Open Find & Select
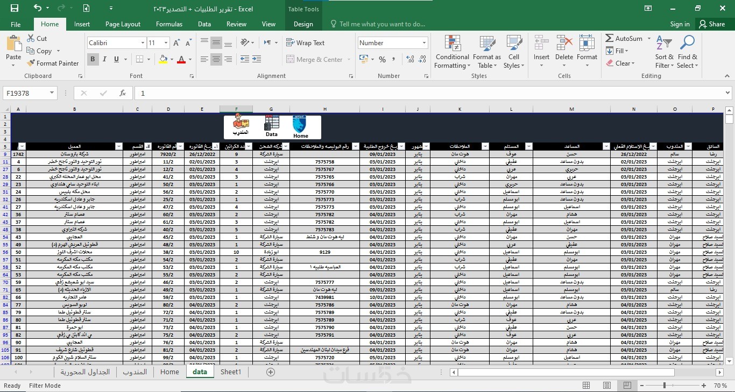This screenshot has height=392, width=735. [688, 52]
